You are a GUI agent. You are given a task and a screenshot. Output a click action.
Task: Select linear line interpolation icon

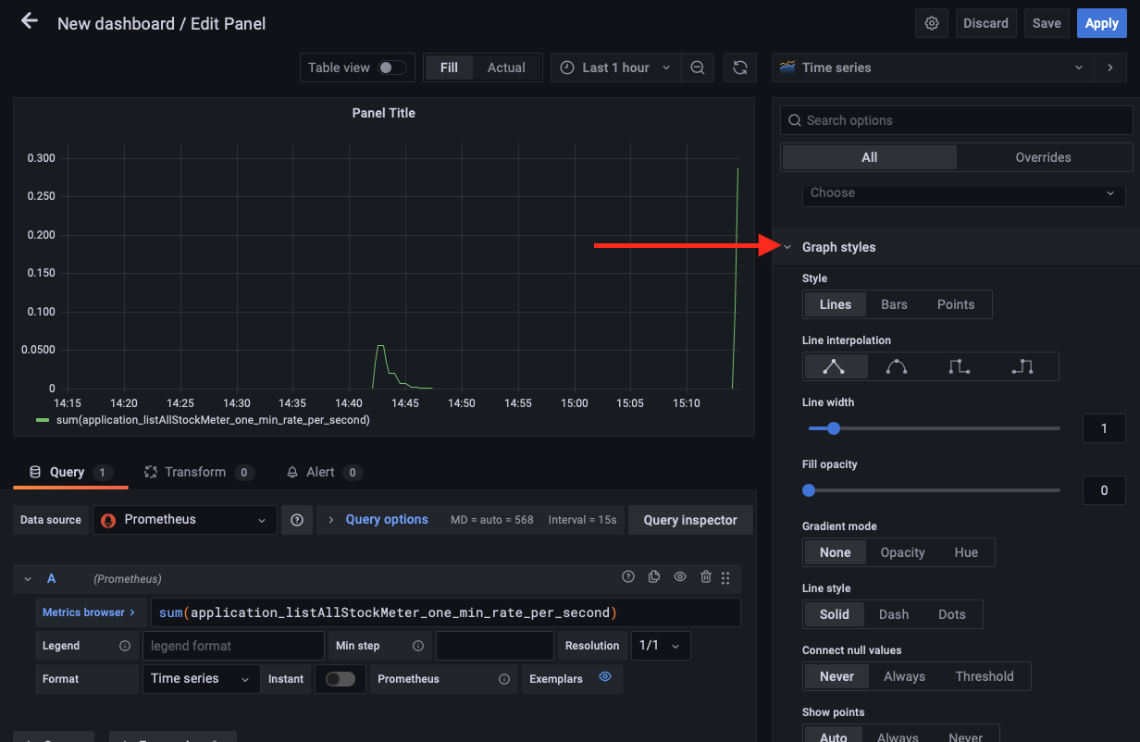pyautogui.click(x=835, y=366)
